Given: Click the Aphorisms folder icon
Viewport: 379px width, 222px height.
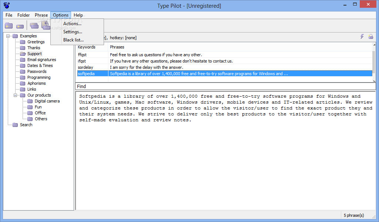Looking at the screenshot, I should [x=23, y=83].
